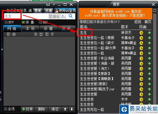Click the 类型 column header

click(38, 34)
